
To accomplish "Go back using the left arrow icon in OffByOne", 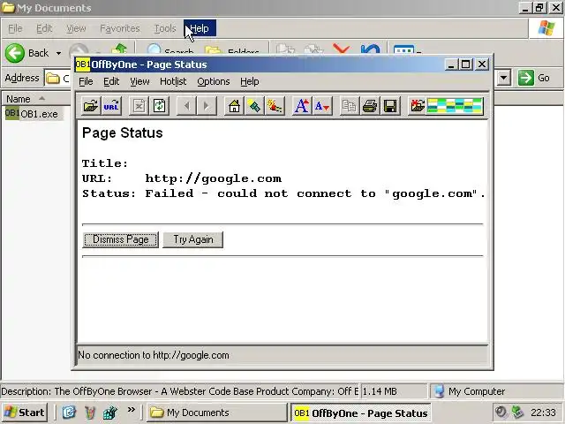I will tap(186, 106).
